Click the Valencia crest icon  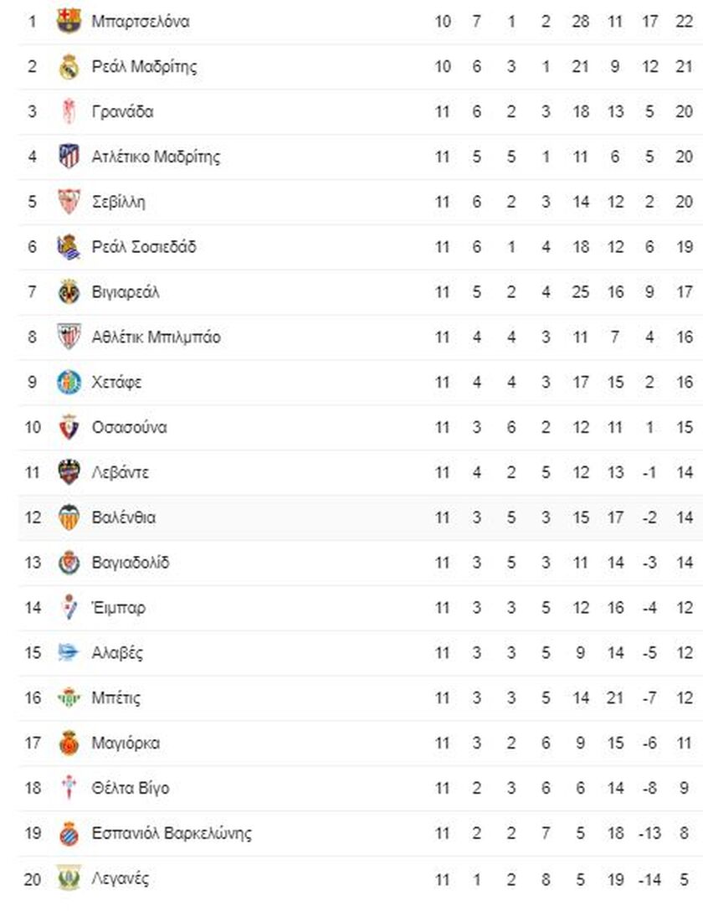pos(69,517)
